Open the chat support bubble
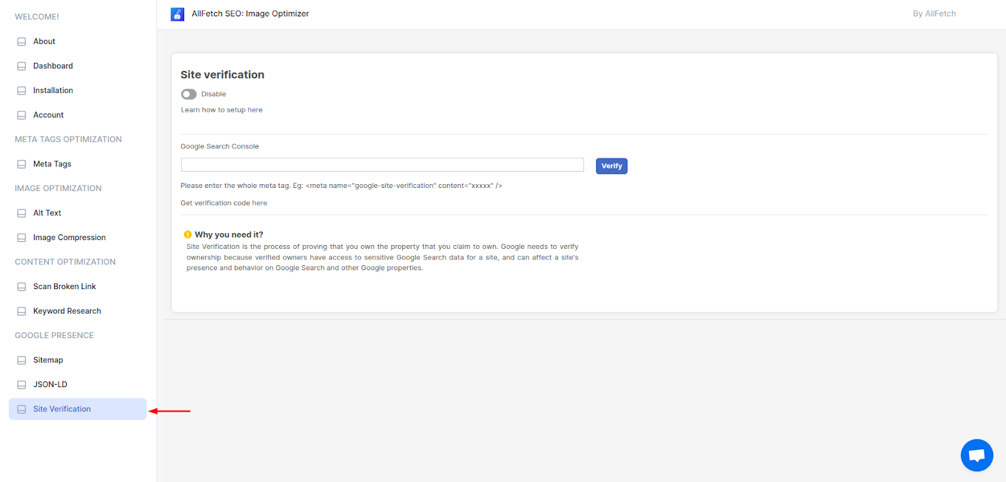The height and width of the screenshot is (482, 1006). 976,455
